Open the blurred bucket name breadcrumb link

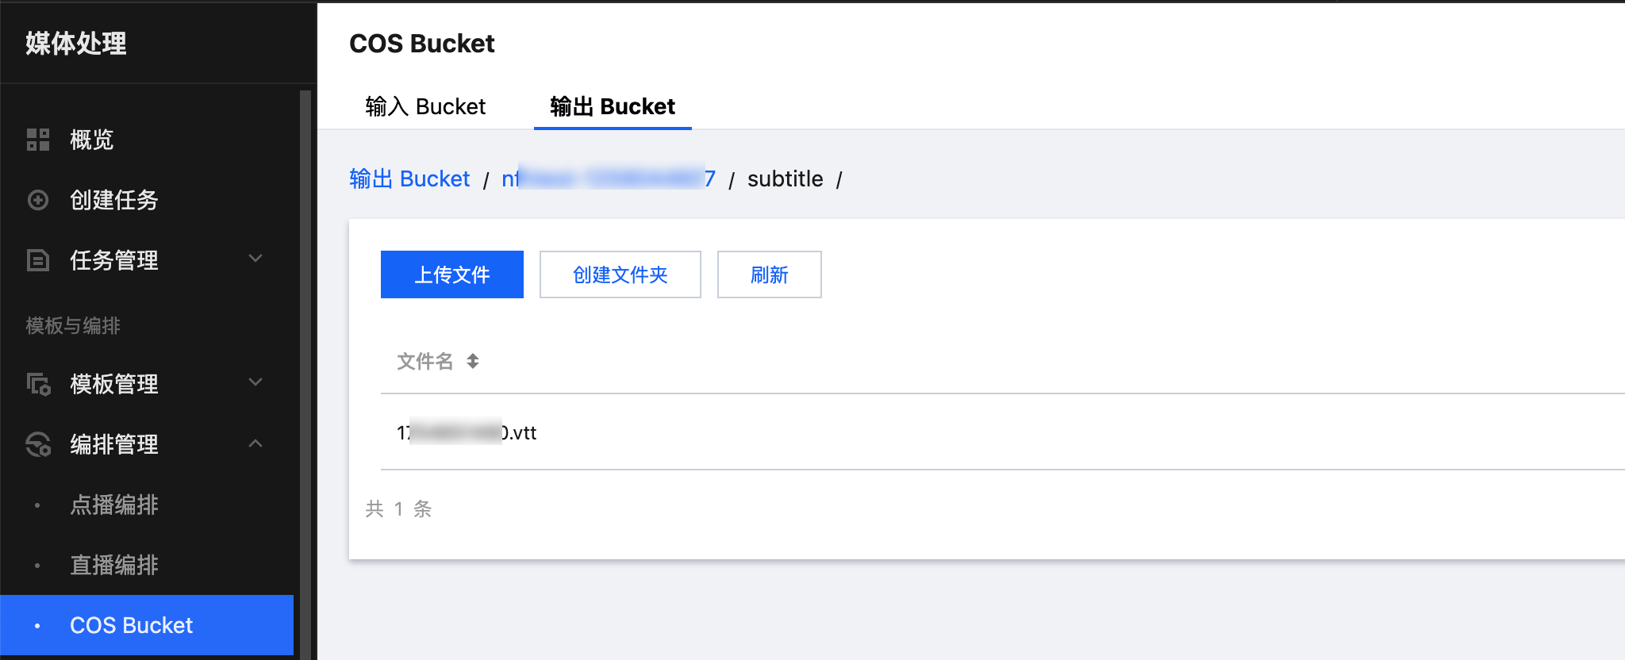pos(609,179)
